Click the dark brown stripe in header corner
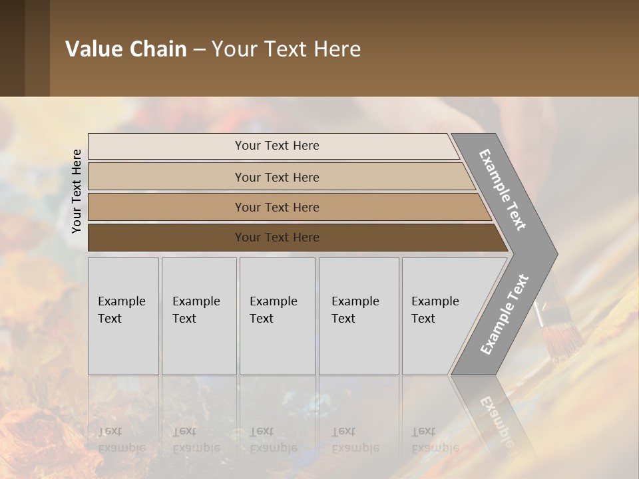 (12, 48)
